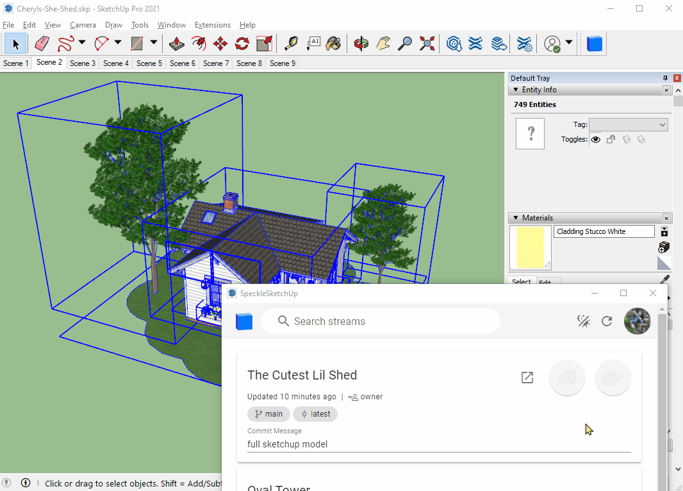Select the main branch chip
The image size is (683, 491).
tap(268, 414)
